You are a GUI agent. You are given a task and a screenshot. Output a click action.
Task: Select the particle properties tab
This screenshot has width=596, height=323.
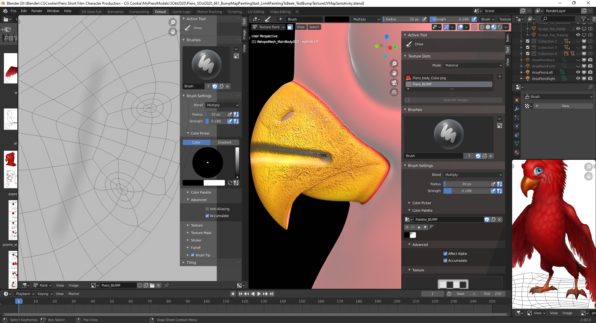(517, 118)
